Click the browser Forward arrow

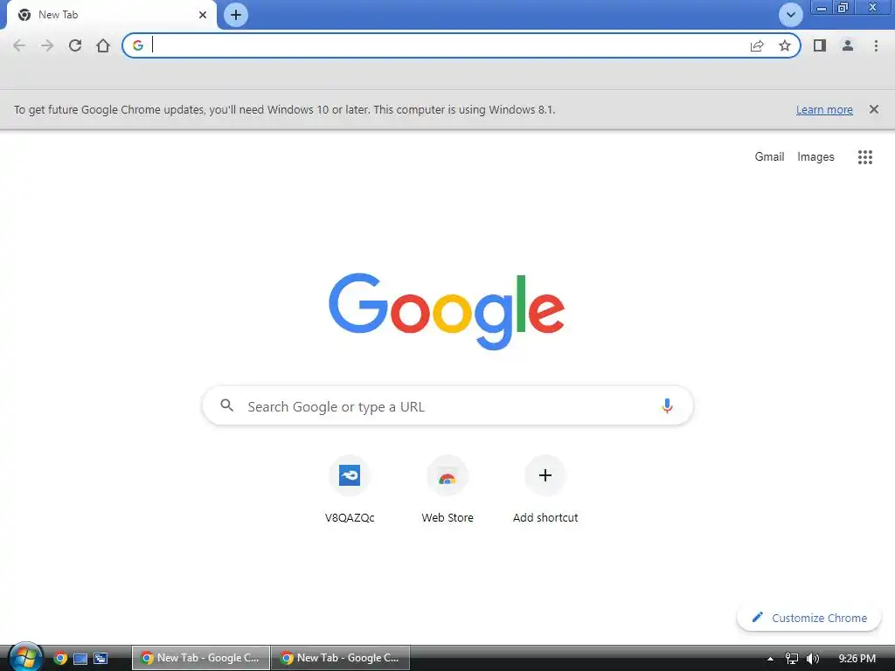point(47,45)
